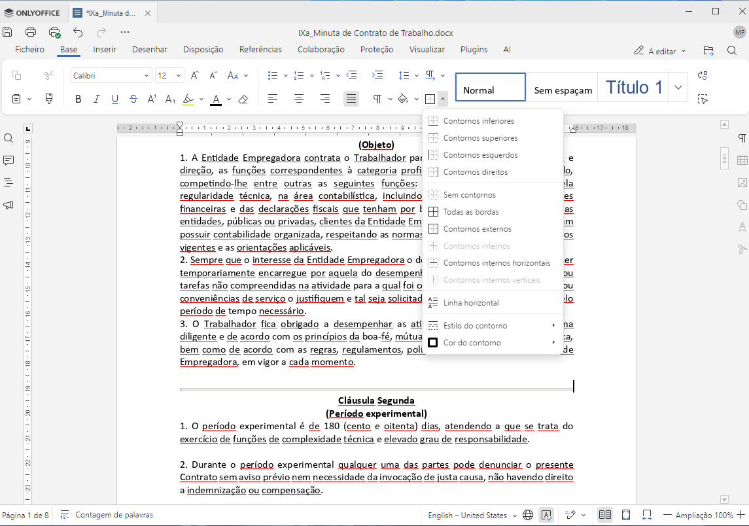Screen dimensions: 749x526
Task: Toggle underline formatting
Action: [115, 99]
